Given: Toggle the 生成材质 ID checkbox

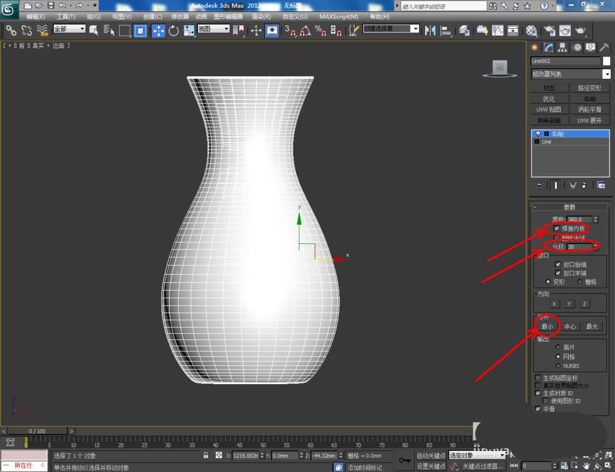Looking at the screenshot, I should point(538,393).
